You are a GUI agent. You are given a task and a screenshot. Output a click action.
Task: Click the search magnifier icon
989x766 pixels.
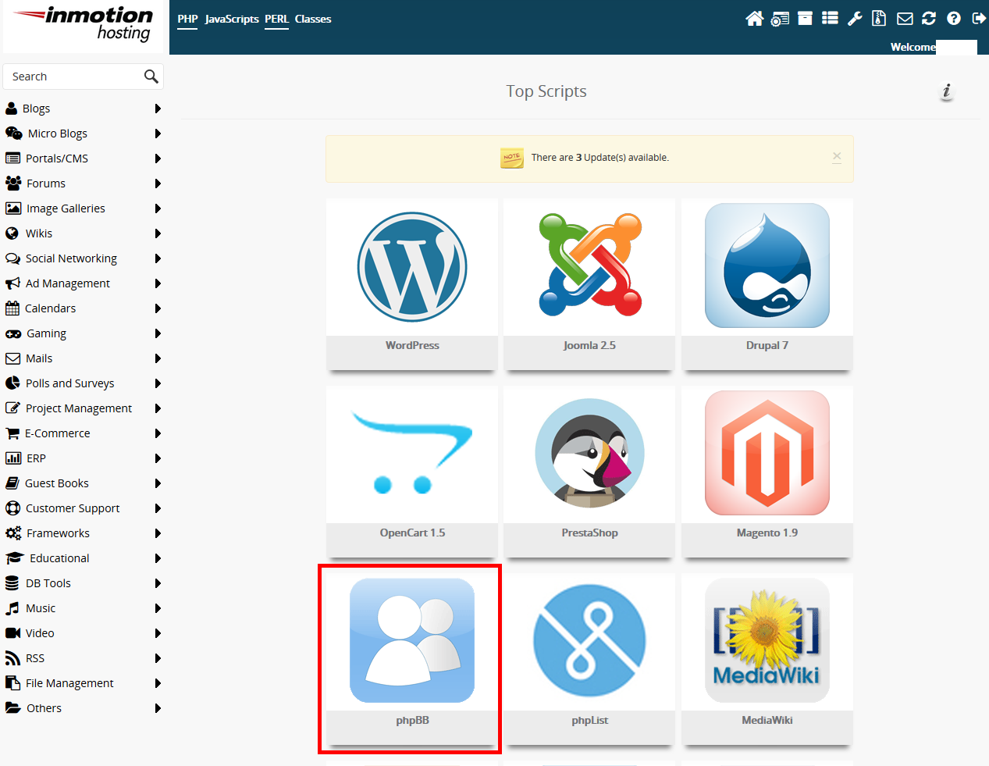pyautogui.click(x=151, y=77)
